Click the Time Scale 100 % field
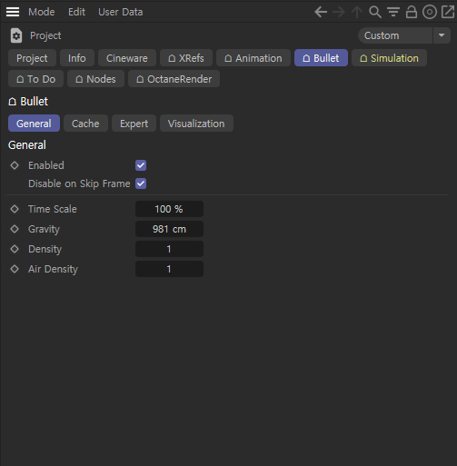Viewport: 457px width, 466px height. [x=169, y=209]
